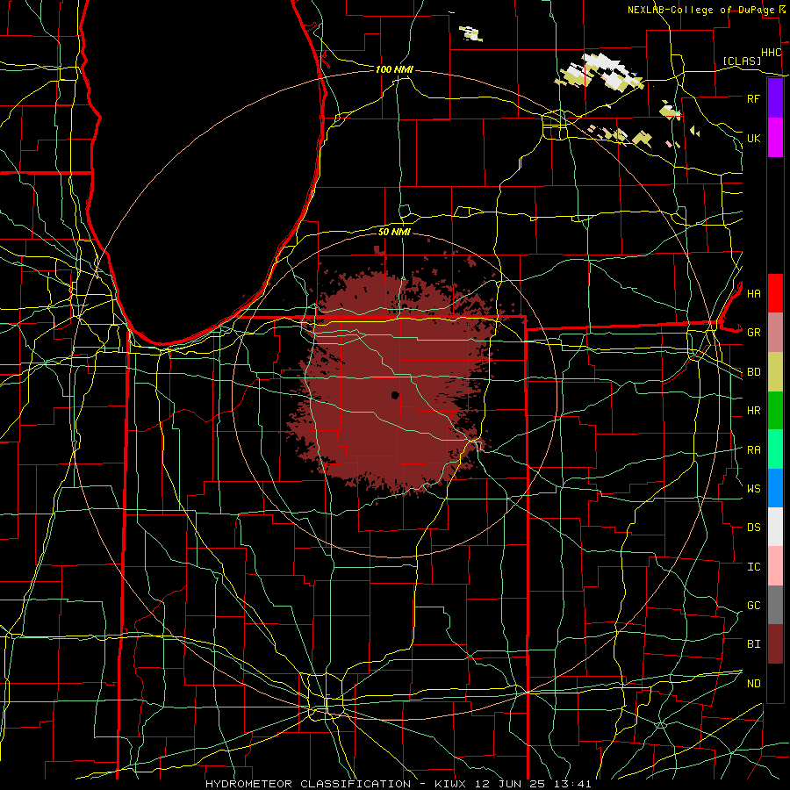Click the gray GC legend swatch

[775, 605]
